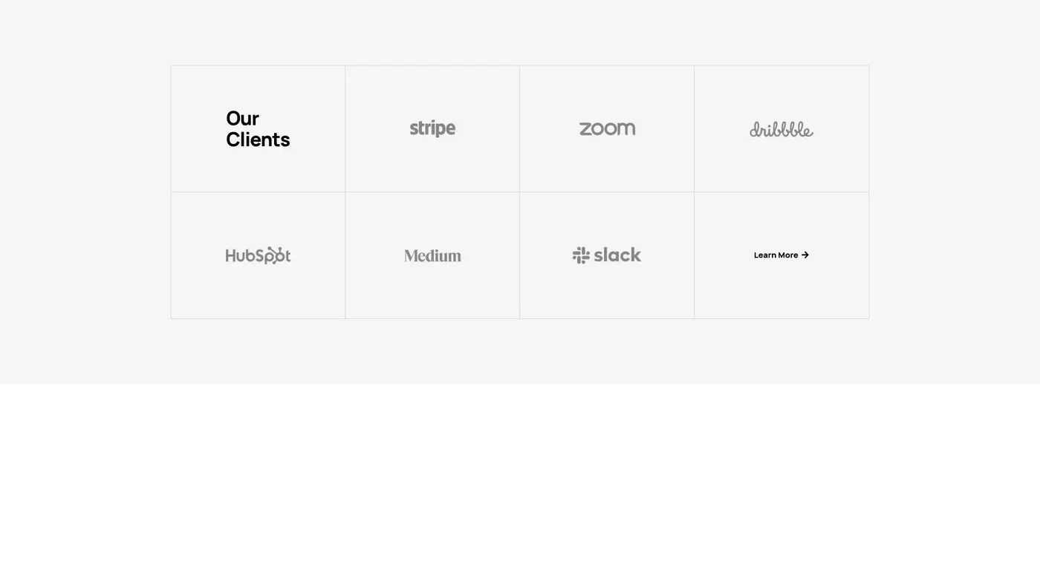Click the Stripe client logo
The image size is (1040, 585).
432,128
